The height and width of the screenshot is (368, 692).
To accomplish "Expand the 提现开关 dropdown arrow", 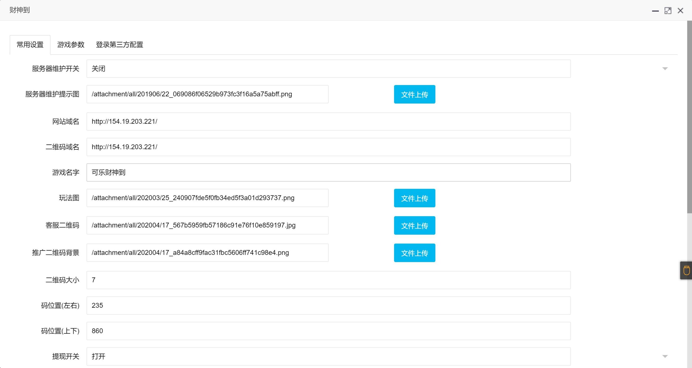I will (x=665, y=356).
